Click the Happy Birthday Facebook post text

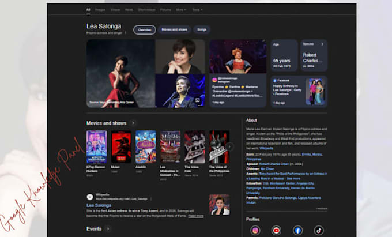click(x=287, y=90)
